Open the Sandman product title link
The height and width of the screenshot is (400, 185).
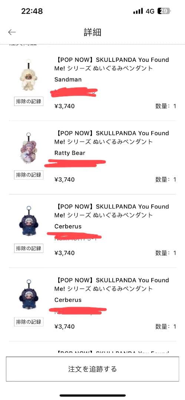click(112, 64)
